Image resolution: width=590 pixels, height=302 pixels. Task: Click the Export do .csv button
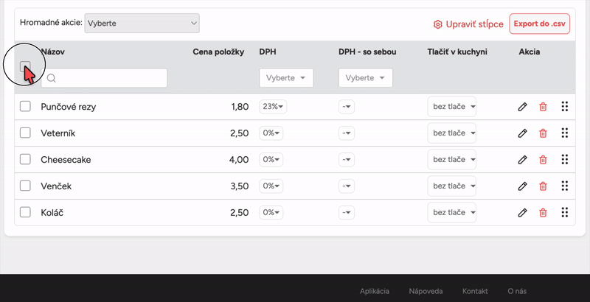[x=540, y=24]
